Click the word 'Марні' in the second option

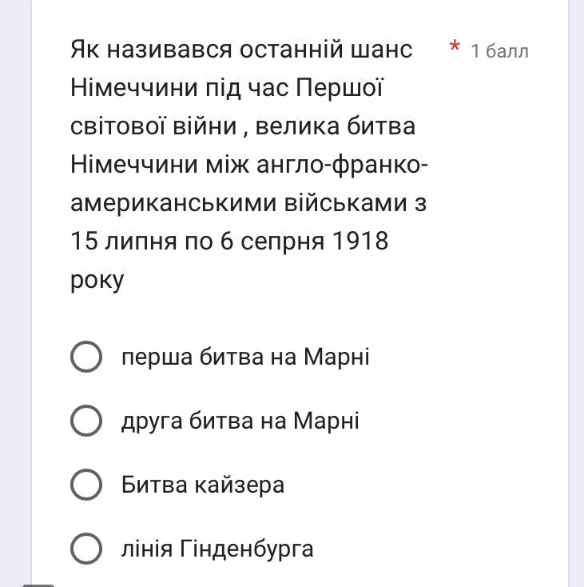click(x=326, y=421)
